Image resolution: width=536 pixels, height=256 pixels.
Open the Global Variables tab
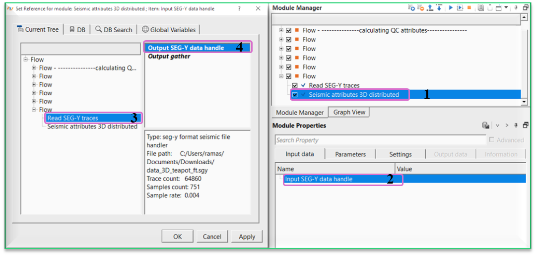pyautogui.click(x=169, y=30)
